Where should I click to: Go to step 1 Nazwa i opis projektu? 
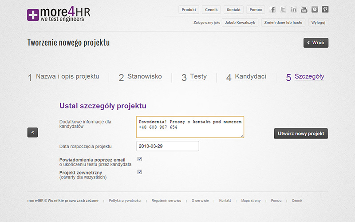pyautogui.click(x=63, y=77)
